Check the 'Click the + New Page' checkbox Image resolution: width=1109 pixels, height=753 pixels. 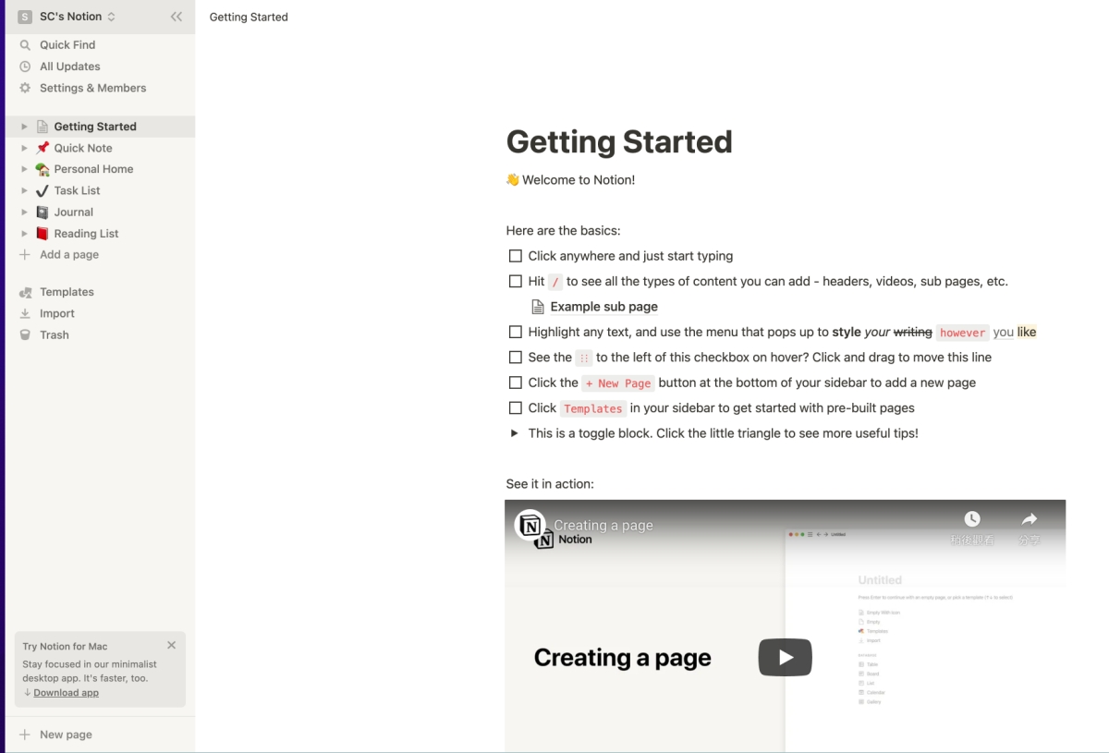(516, 383)
